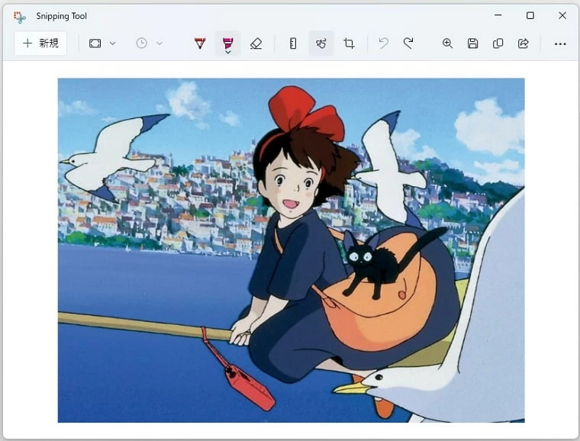The height and width of the screenshot is (441, 580).
Task: Open the See more three-dot menu
Action: (560, 44)
